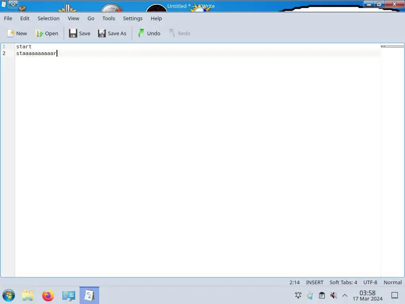405x304 pixels.
Task: Open clipboard tray icon
Action: [322, 295]
